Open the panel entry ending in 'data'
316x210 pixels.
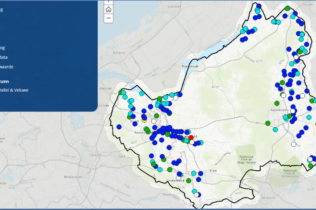click(x=4, y=57)
